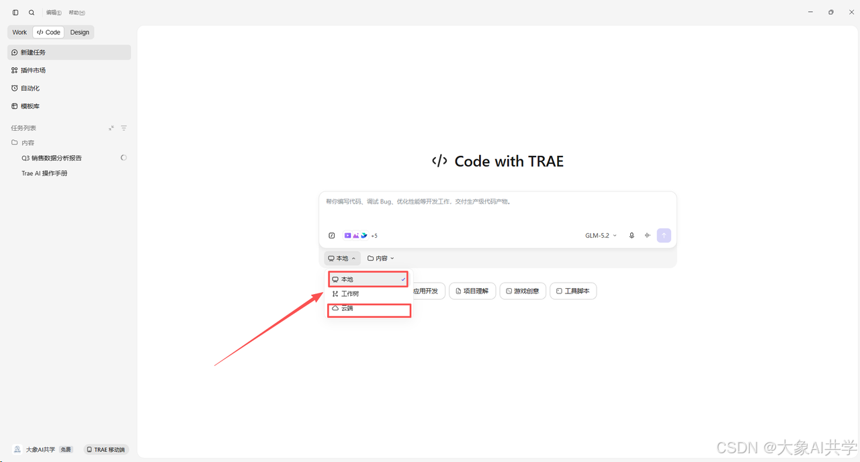The height and width of the screenshot is (462, 860).
Task: Open the 帮助(H) menu
Action: pyautogui.click(x=77, y=13)
